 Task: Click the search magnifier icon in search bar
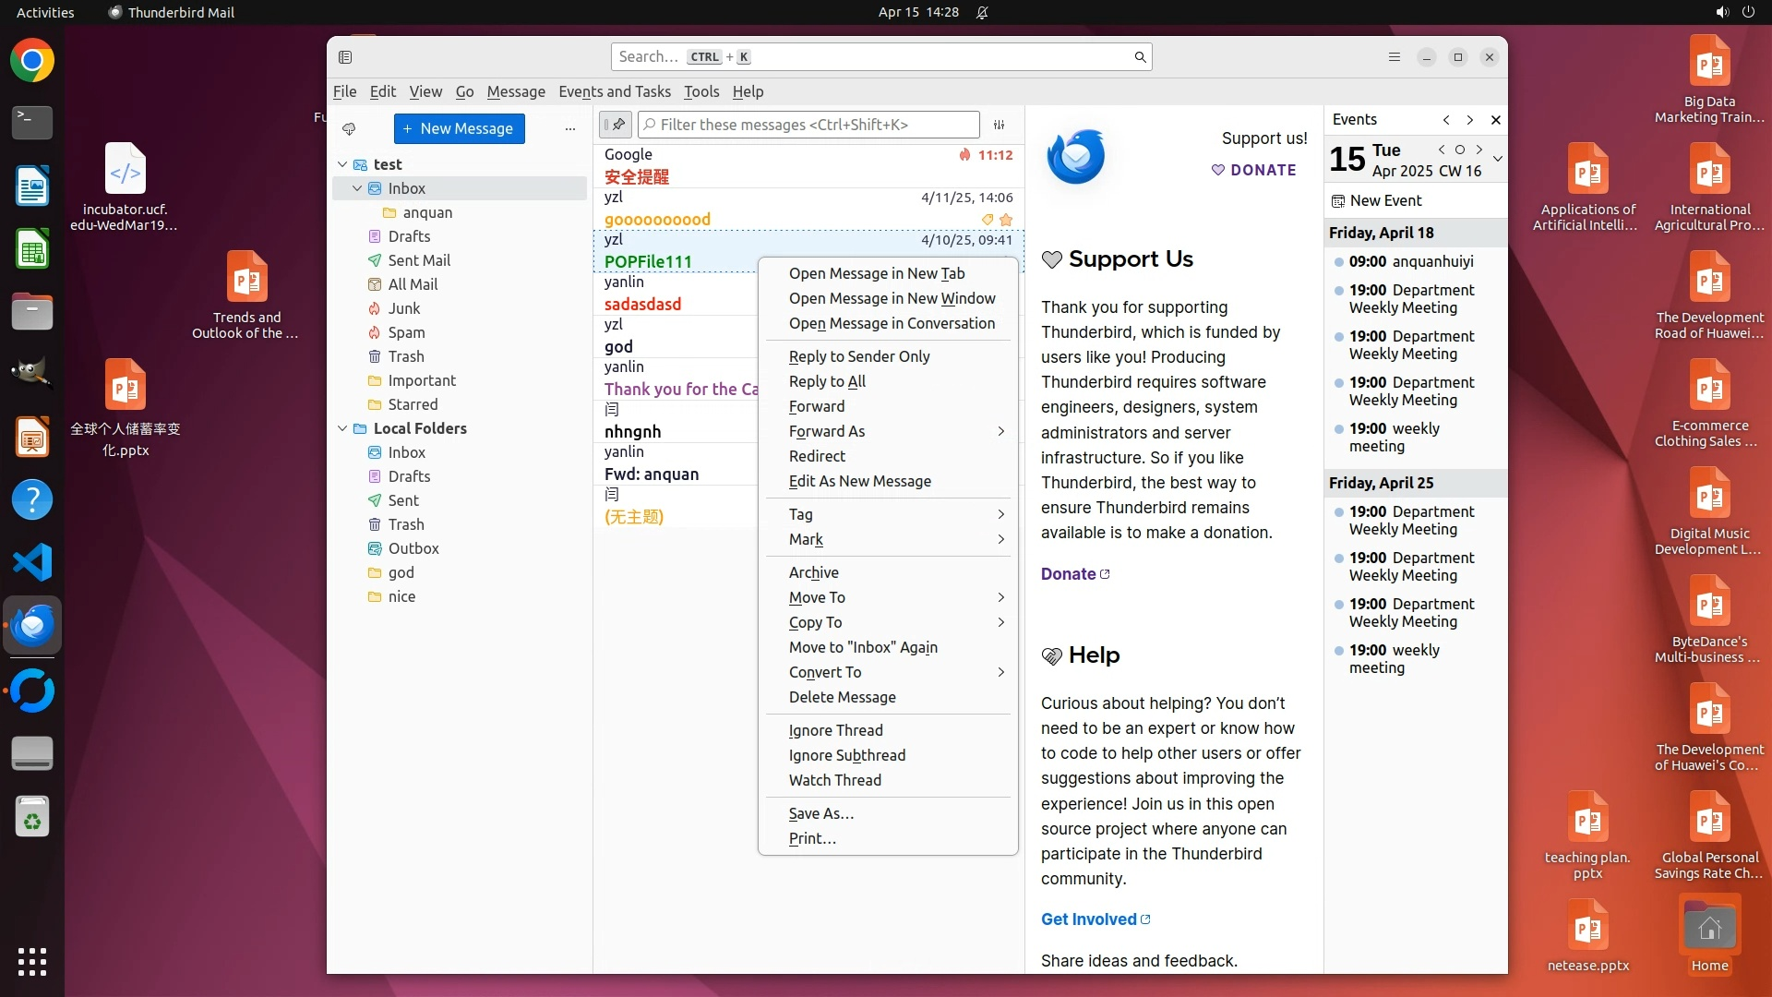(1140, 57)
